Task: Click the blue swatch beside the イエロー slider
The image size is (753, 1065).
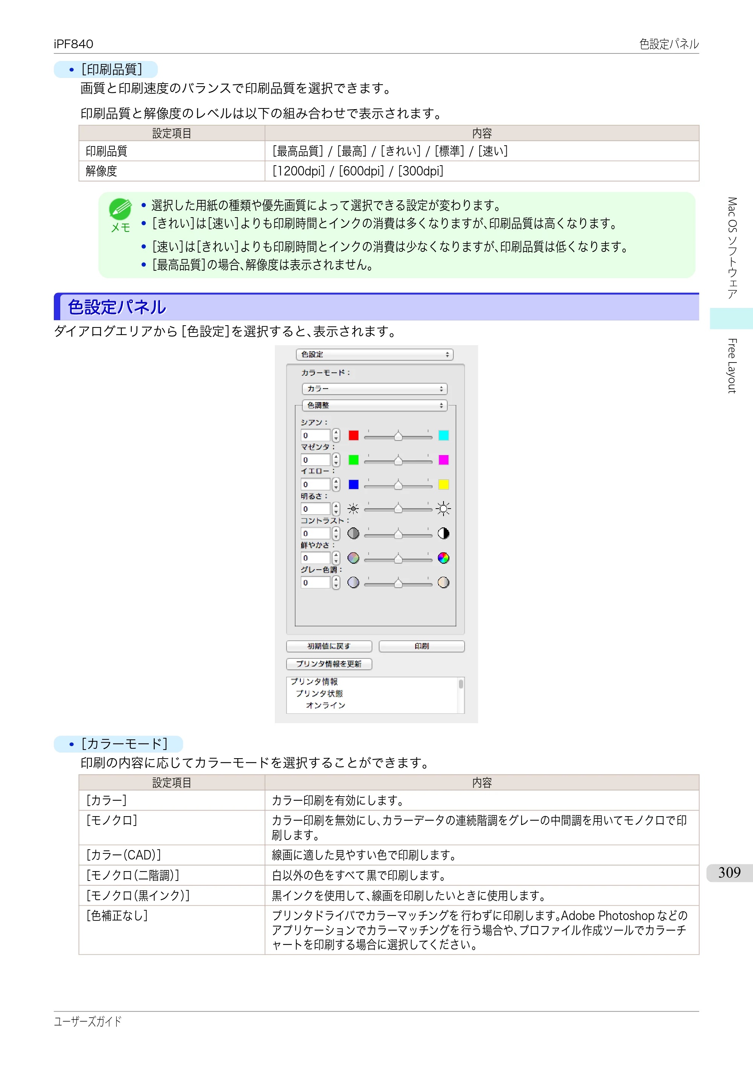Action: (354, 484)
